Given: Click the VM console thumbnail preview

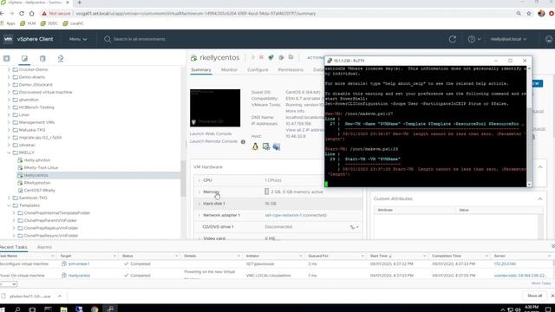Looking at the screenshot, I should tap(215, 107).
